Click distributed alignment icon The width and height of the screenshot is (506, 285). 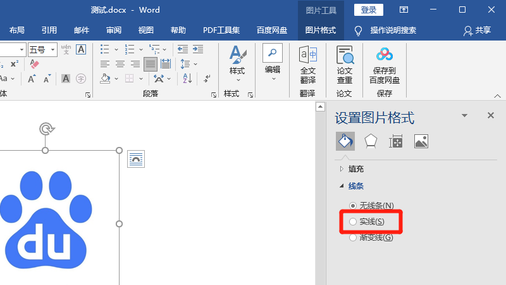click(166, 64)
